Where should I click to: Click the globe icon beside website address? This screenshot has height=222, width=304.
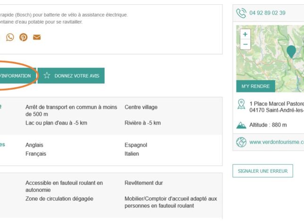241,142
